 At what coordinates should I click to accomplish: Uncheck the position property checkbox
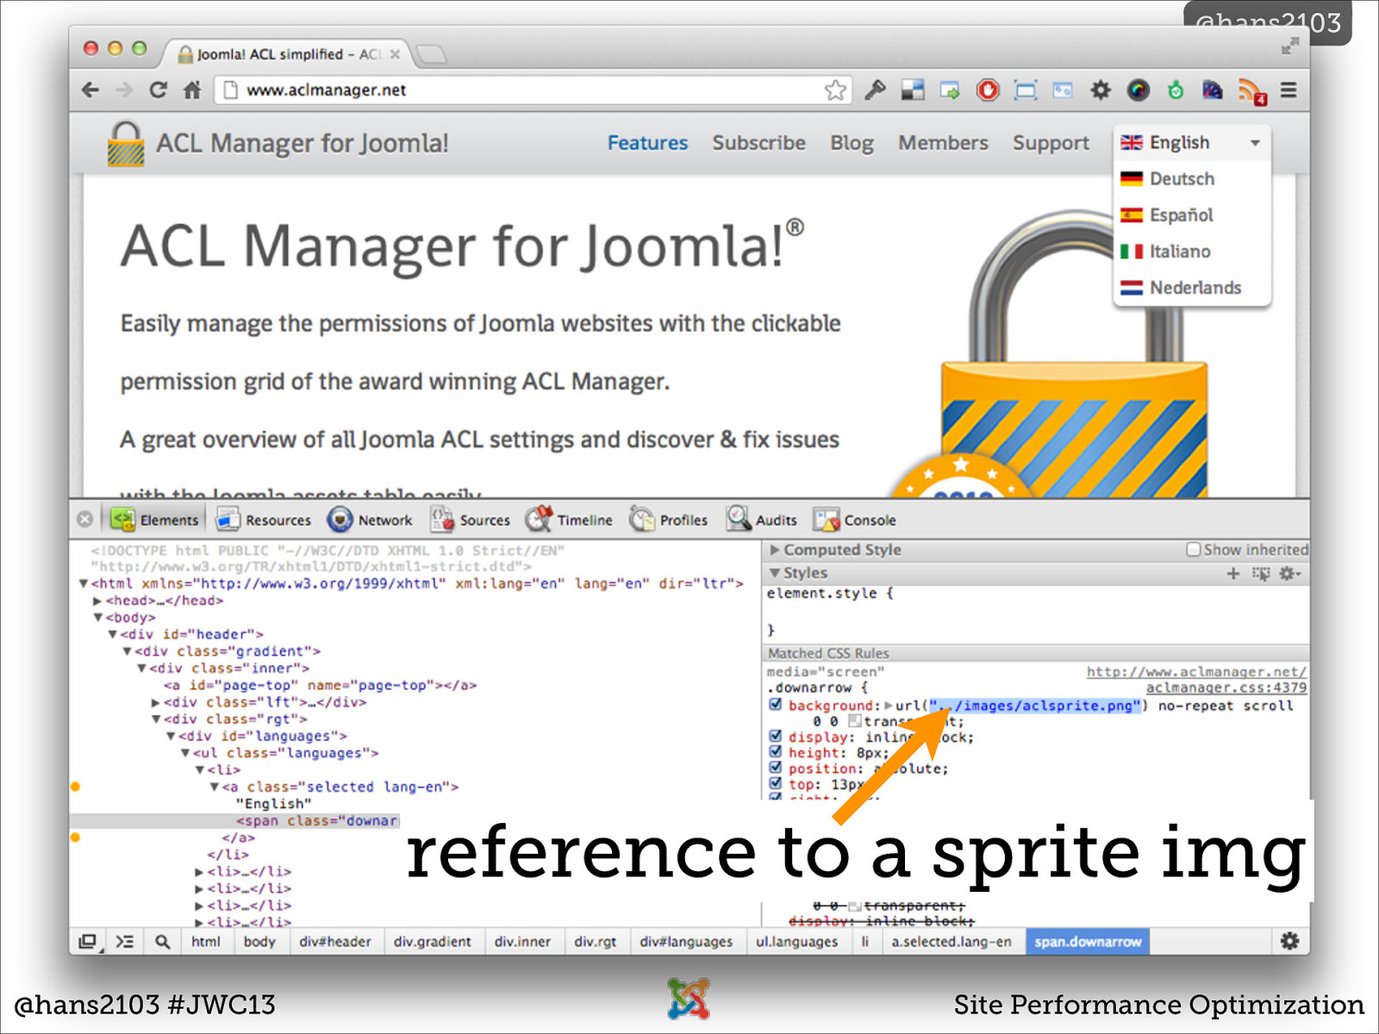[775, 768]
